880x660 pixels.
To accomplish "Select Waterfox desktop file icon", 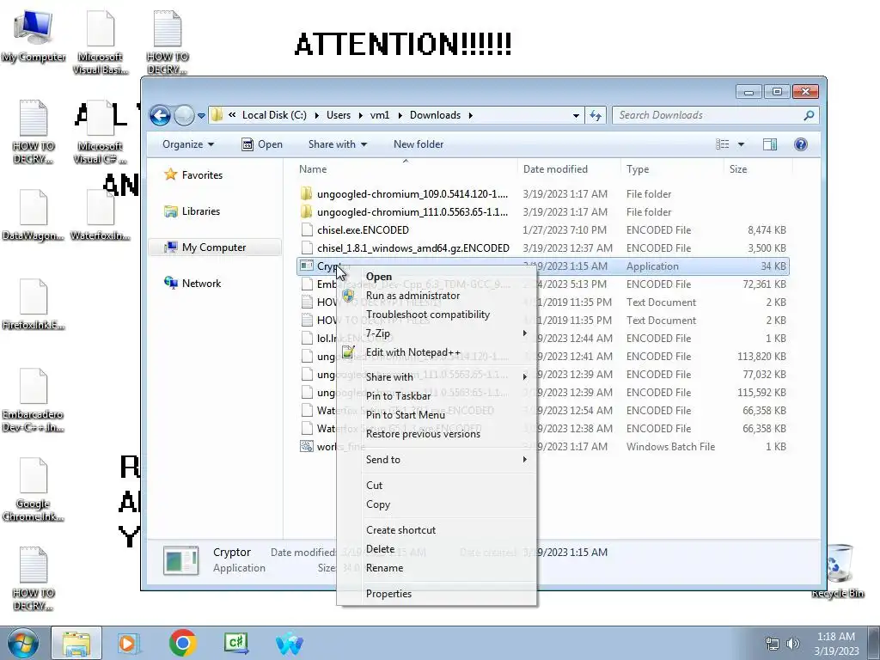I will click(x=100, y=216).
